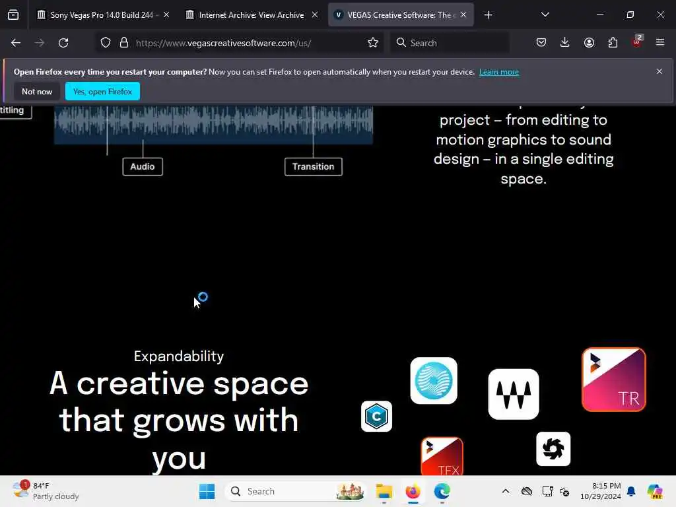Open the Copilot preview icon
Image resolution: width=676 pixels, height=507 pixels.
[x=655, y=491]
